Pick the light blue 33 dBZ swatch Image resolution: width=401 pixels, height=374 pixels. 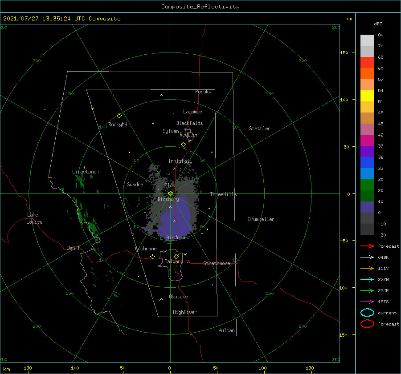click(x=367, y=173)
